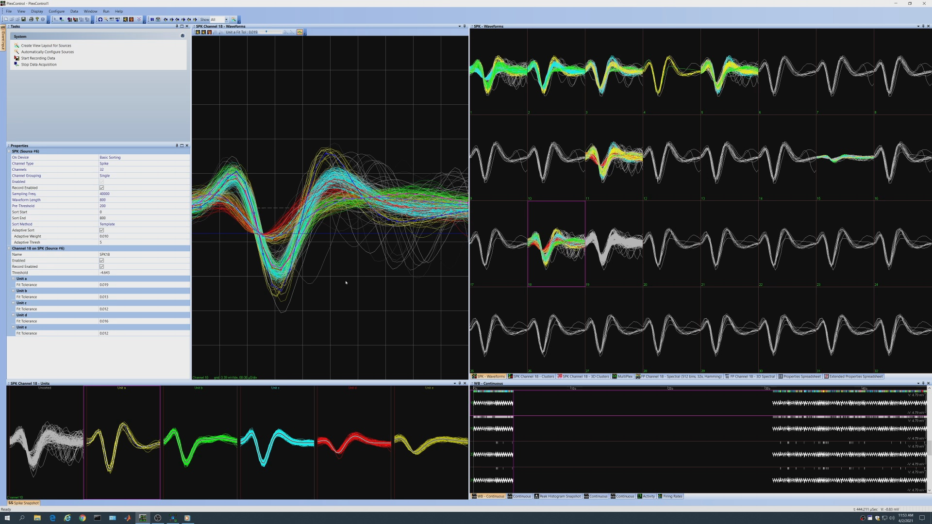Collapse the Unit a group

[13, 278]
